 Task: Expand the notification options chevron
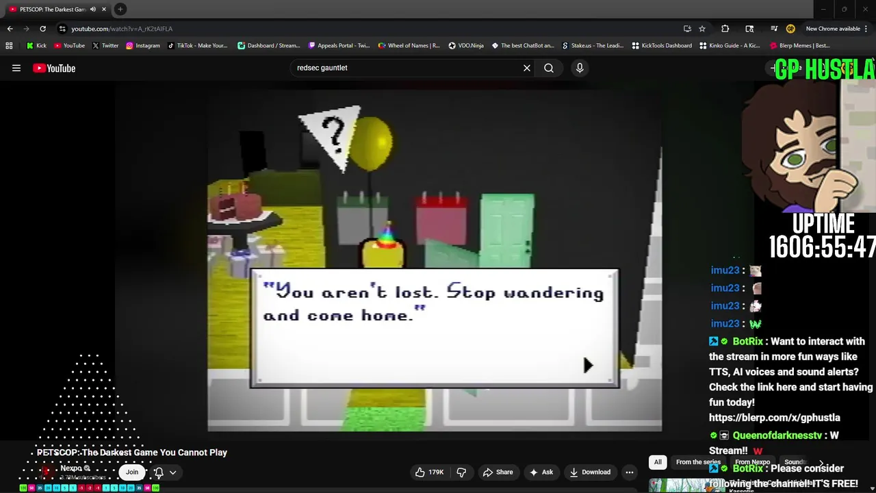173,472
